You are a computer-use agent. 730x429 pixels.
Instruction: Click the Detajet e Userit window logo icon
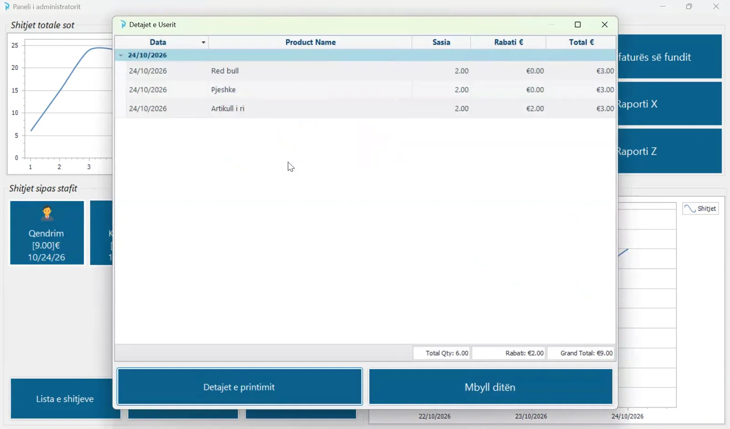(123, 25)
